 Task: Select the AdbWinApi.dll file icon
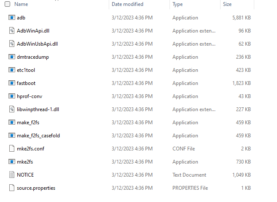[x=12, y=31]
